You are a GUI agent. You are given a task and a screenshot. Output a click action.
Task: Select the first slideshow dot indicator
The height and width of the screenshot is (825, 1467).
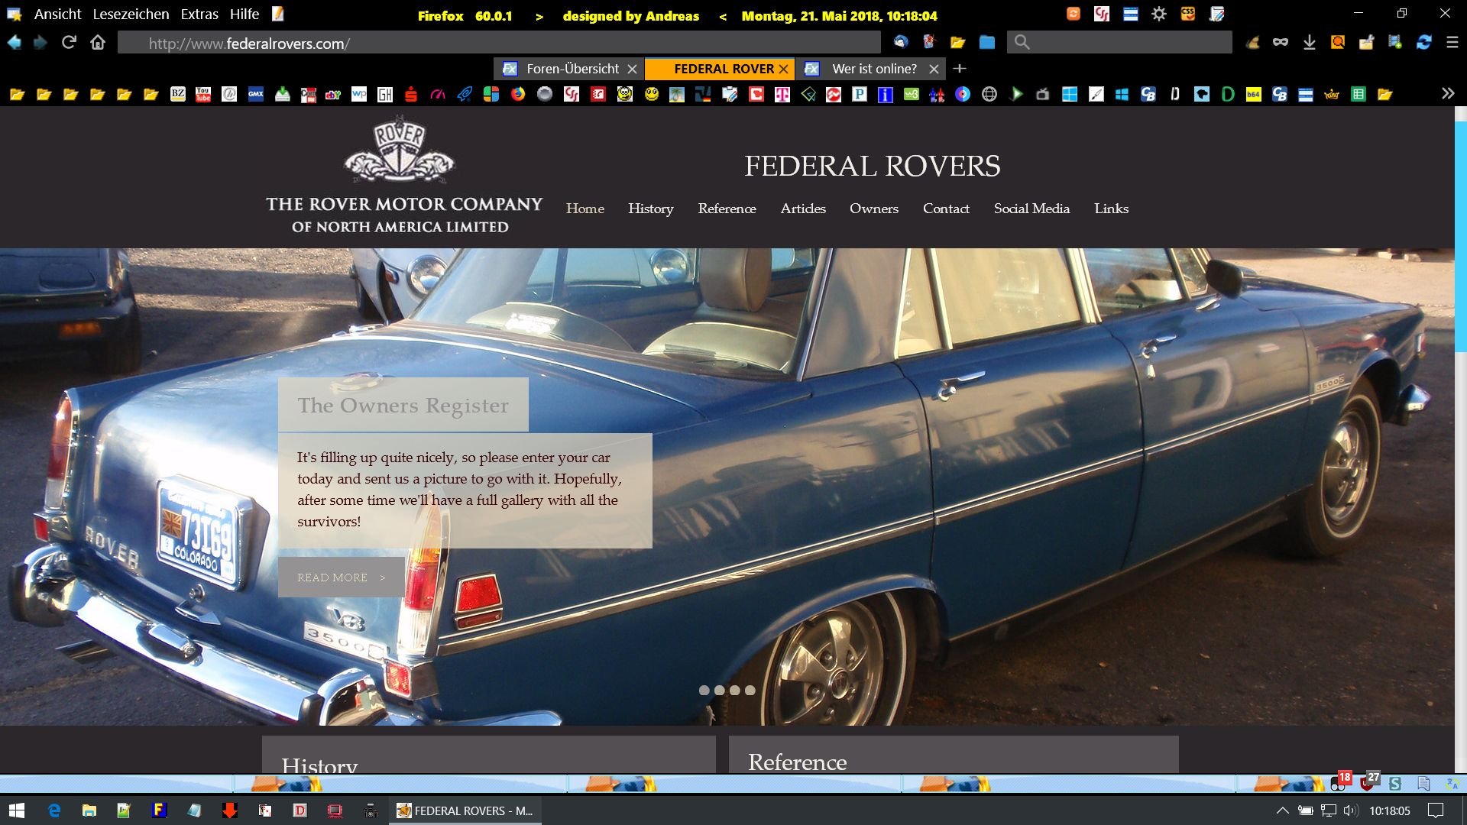click(704, 690)
